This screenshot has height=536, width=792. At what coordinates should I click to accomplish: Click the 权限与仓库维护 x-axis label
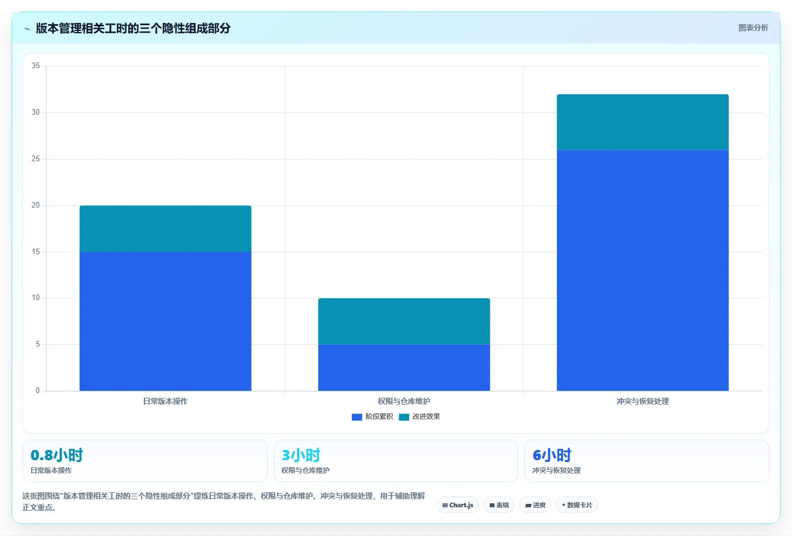point(404,401)
